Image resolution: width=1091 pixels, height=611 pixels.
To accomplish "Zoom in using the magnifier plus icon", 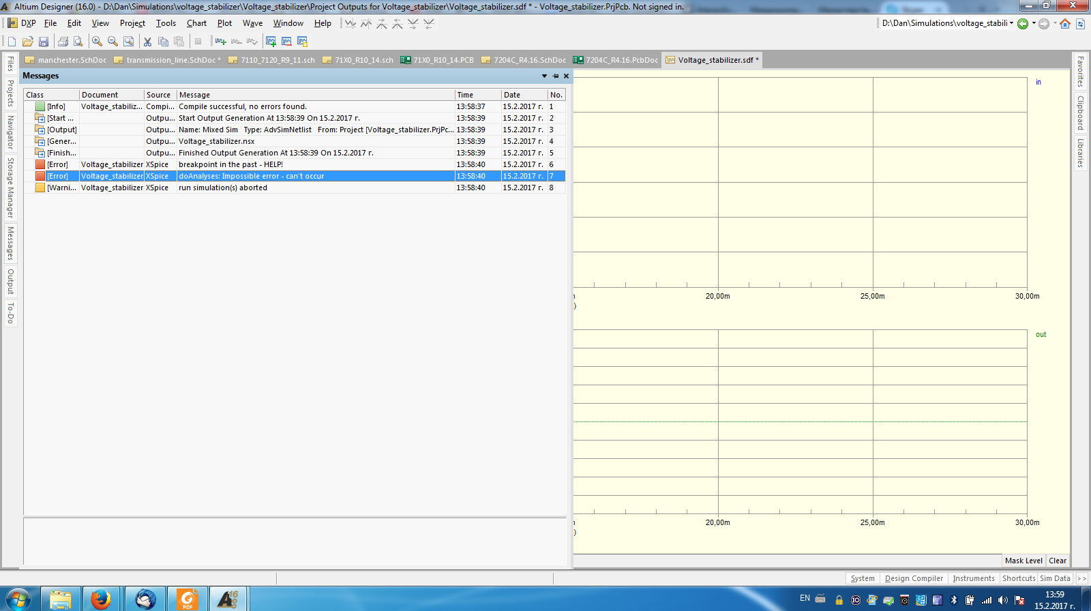I will [97, 42].
